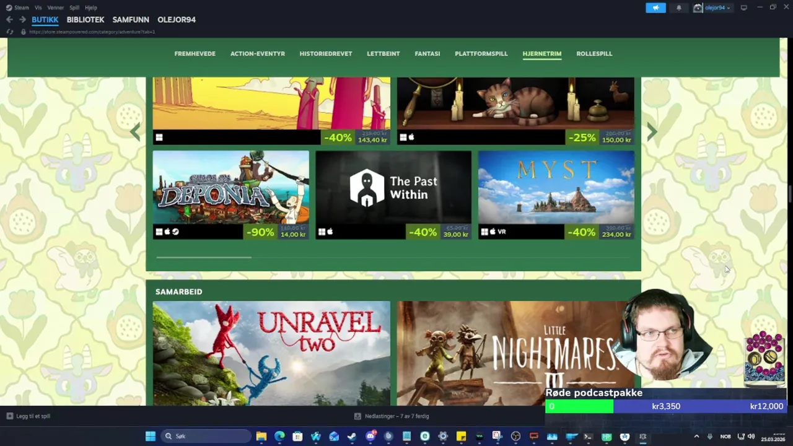Click the store URL address text
The image size is (793, 446).
tap(92, 32)
